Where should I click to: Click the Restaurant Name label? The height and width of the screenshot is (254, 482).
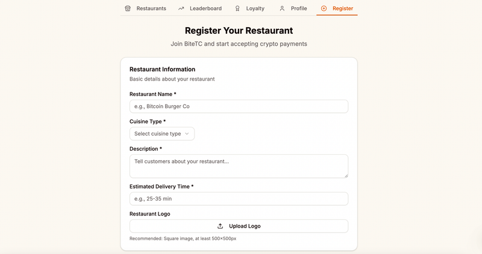point(152,94)
